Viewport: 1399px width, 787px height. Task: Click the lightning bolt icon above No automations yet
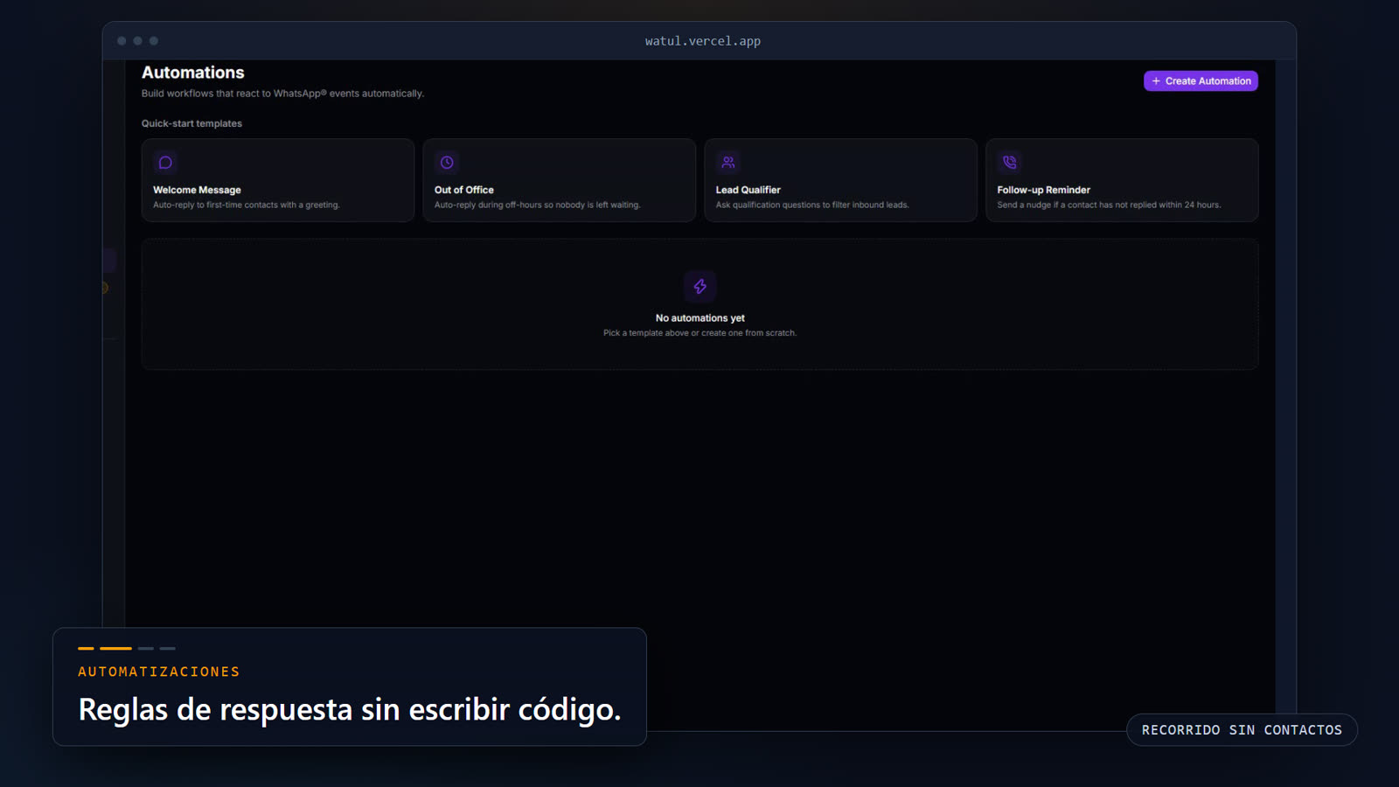700,286
